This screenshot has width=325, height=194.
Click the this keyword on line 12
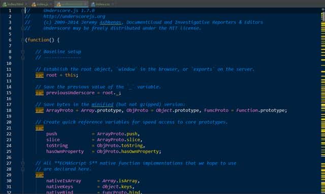coord(70,75)
